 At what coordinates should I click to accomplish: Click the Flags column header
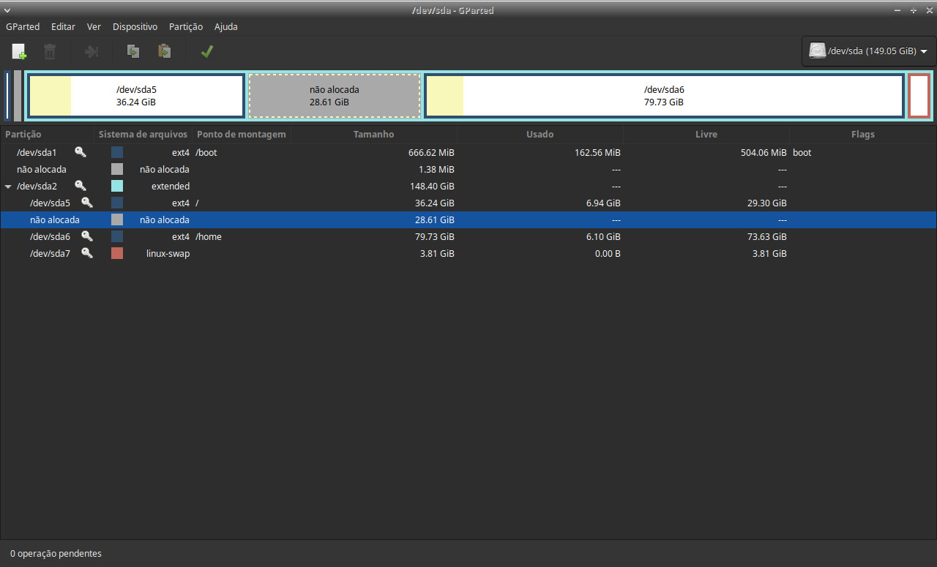pyautogui.click(x=863, y=135)
